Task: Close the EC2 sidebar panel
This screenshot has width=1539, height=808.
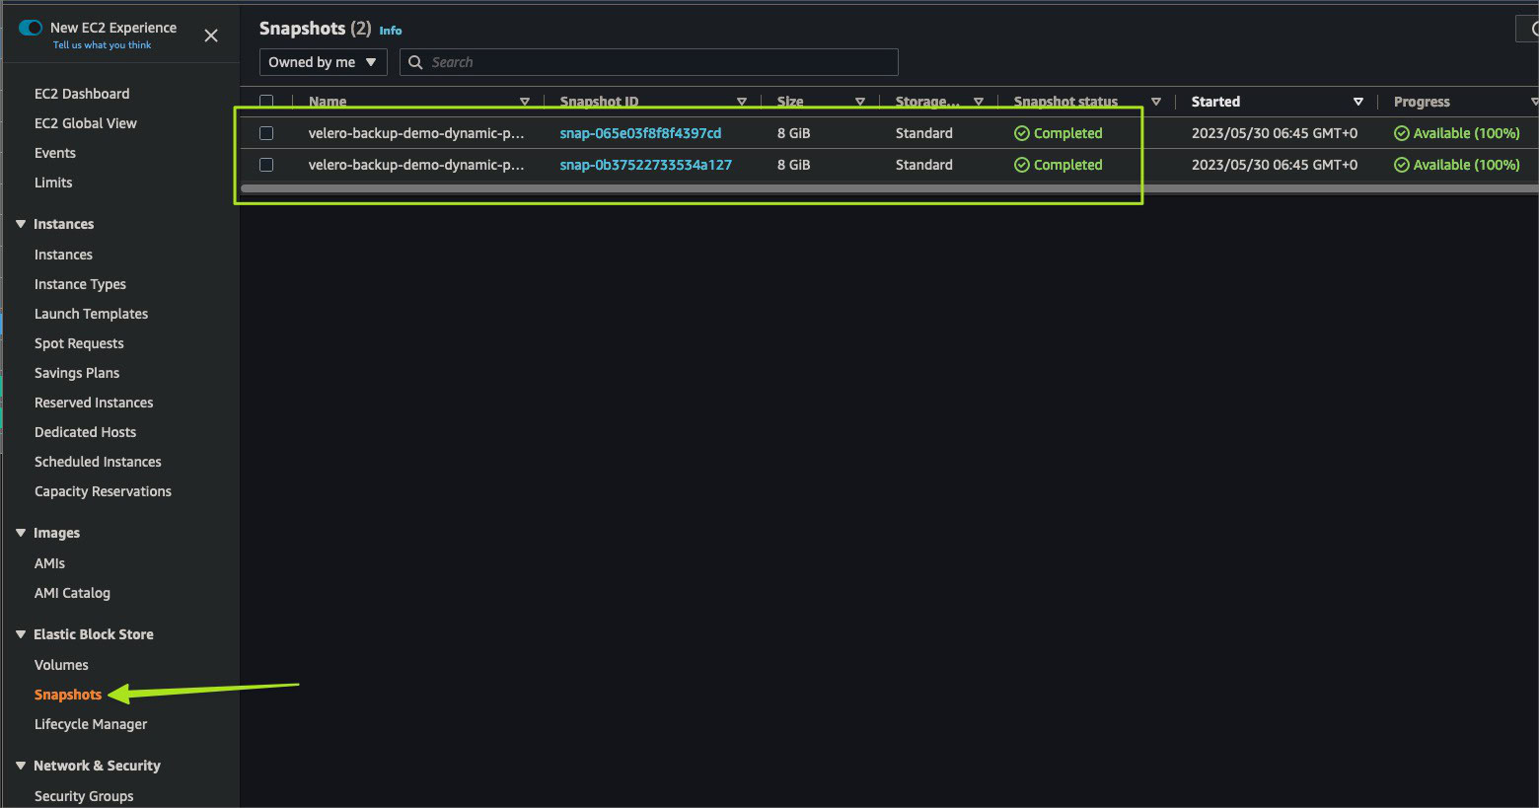Action: (x=211, y=36)
